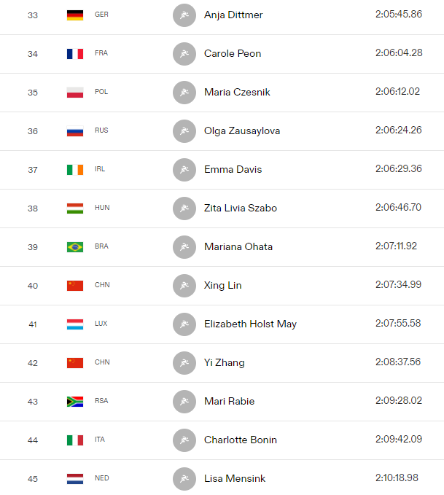The height and width of the screenshot is (495, 444).
Task: Click the Germany flag in row 33
Action: pyautogui.click(x=75, y=15)
